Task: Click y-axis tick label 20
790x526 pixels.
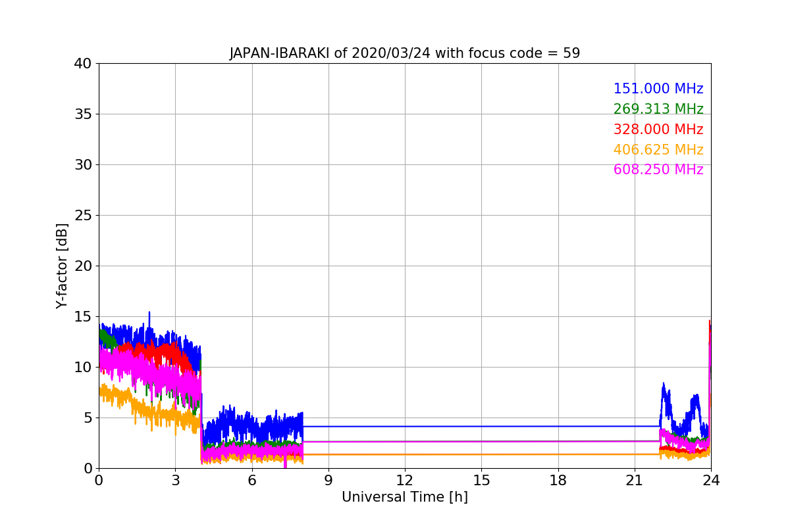Action: pyautogui.click(x=83, y=266)
